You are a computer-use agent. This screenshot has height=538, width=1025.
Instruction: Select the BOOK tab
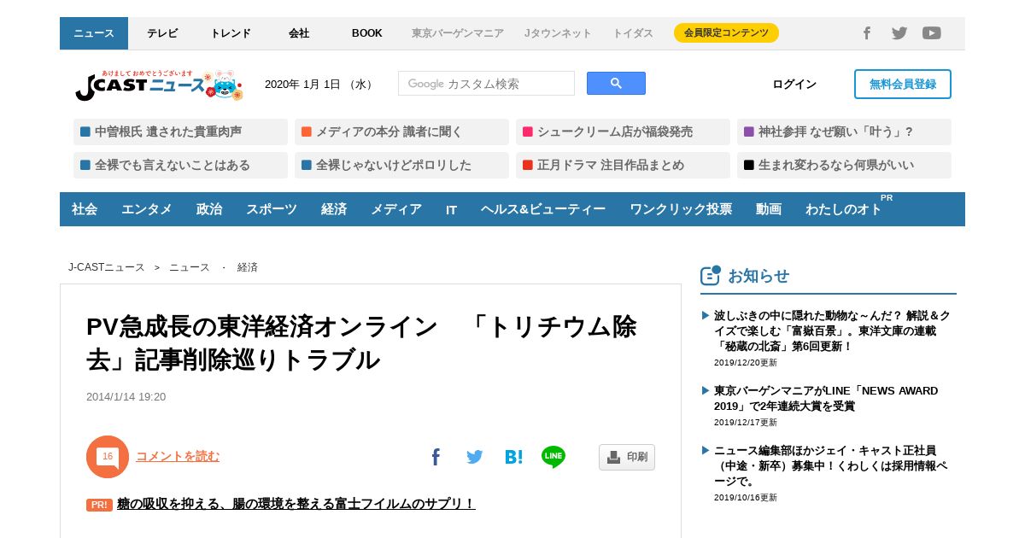click(367, 33)
